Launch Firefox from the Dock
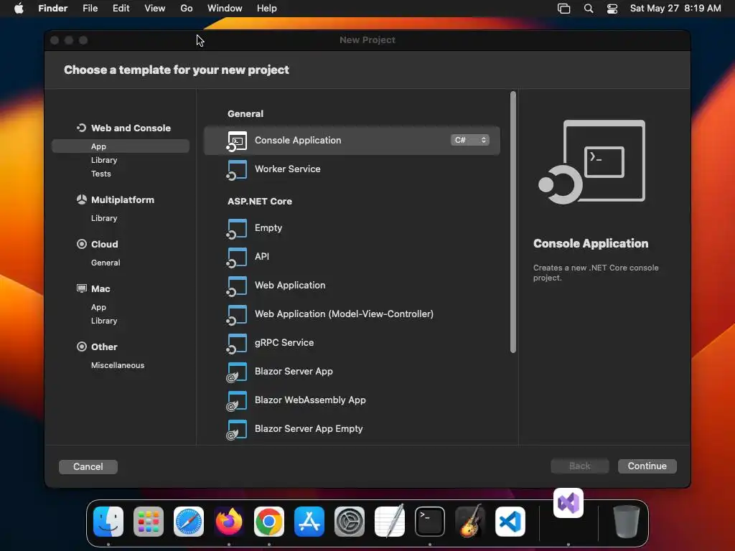The height and width of the screenshot is (551, 735). click(229, 522)
